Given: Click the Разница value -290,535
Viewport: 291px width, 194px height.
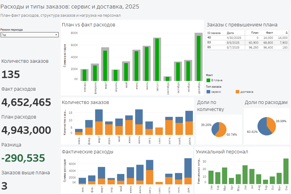Looking at the screenshot, I should 23,158.
